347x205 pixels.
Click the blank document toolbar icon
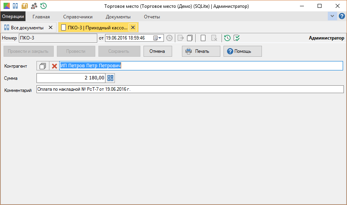coord(203,38)
